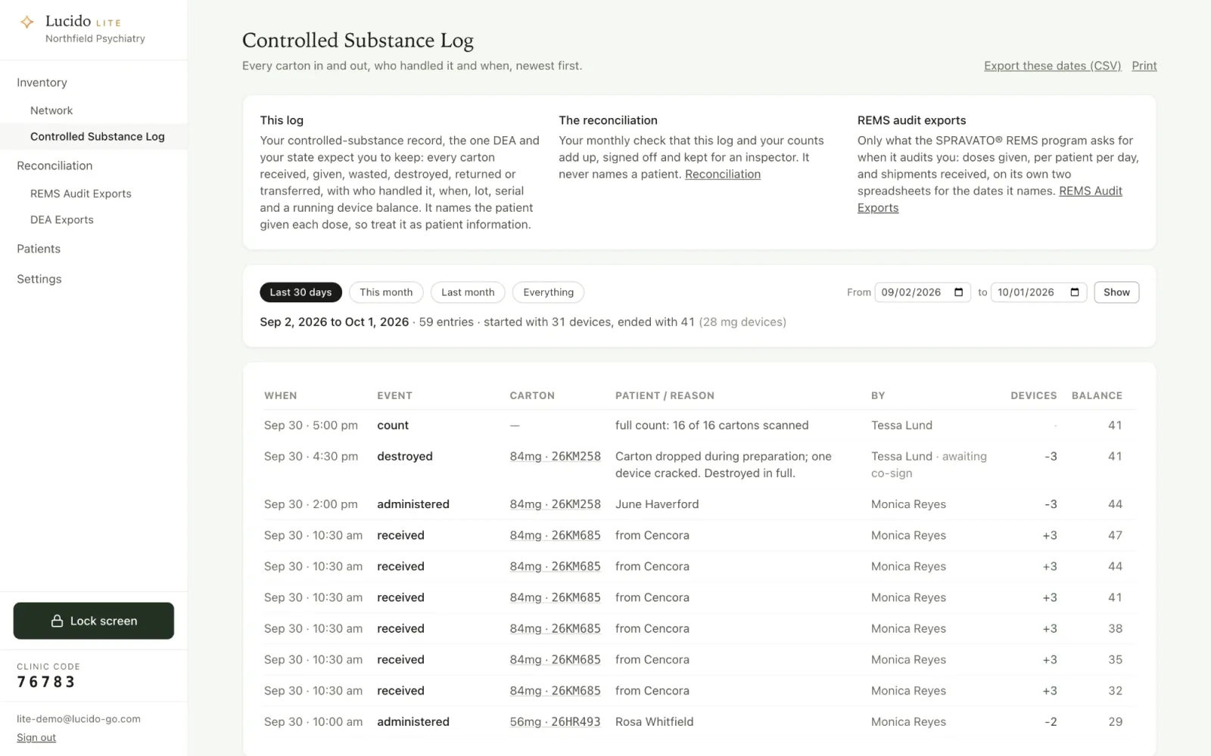Click the 'destroyed' event label
The image size is (1211, 756).
(405, 457)
